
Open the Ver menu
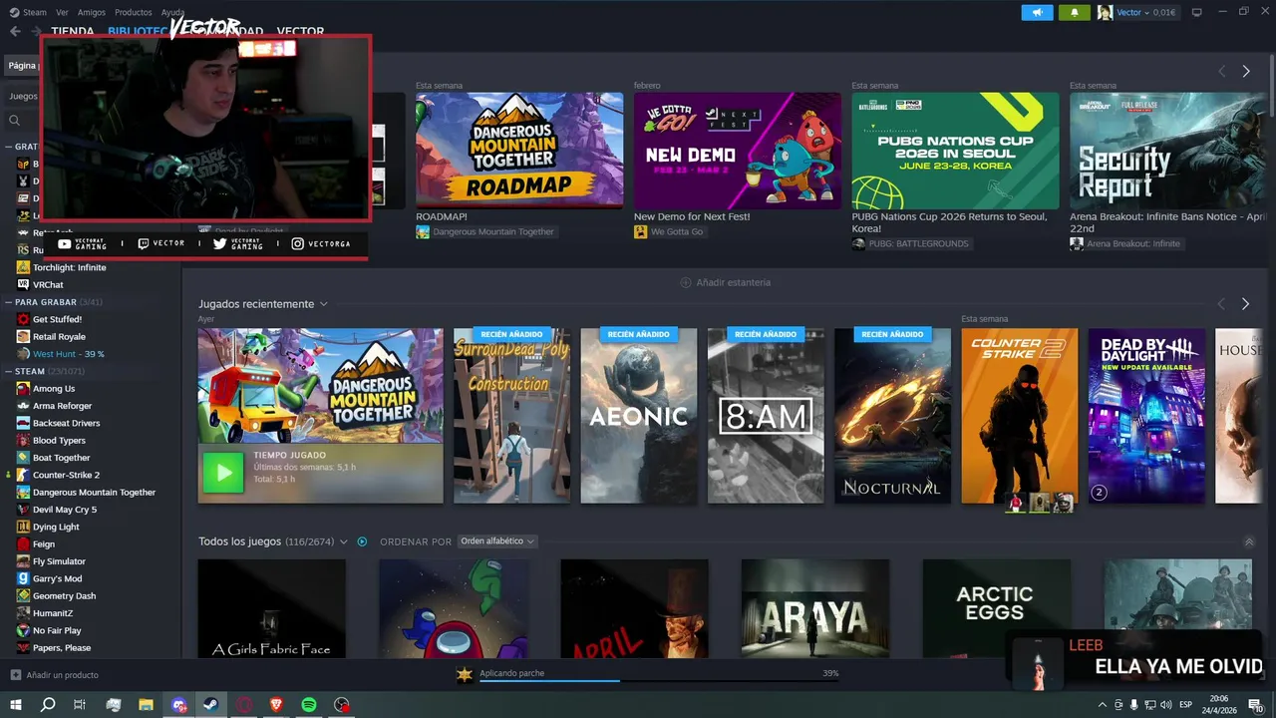click(63, 12)
